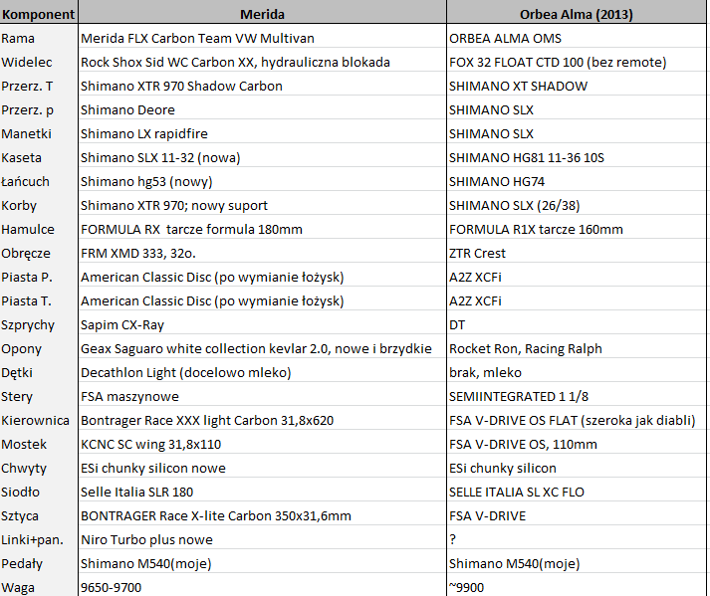Screen dimensions: 710x596
Task: Click the Hamulce row label
Action: tap(28, 229)
